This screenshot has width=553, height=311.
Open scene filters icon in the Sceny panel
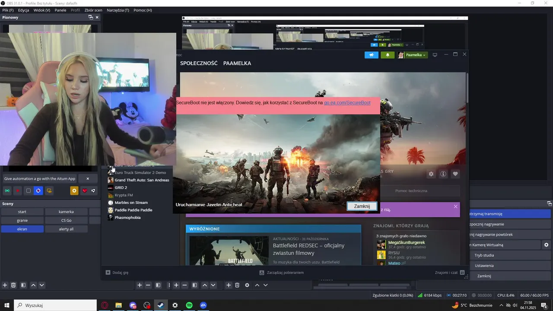click(23, 285)
